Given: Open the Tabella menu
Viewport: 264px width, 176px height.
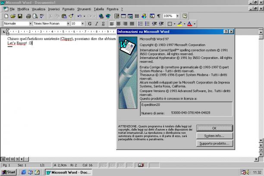Looking at the screenshot, I should tap(99, 9).
